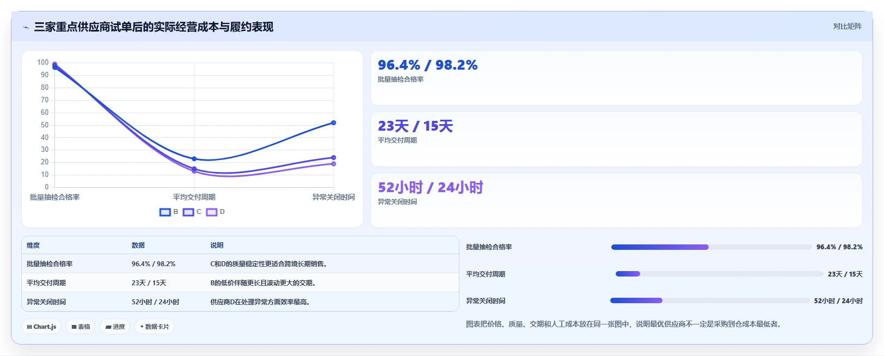Select the 23天 / 15天 data card

pos(616,139)
